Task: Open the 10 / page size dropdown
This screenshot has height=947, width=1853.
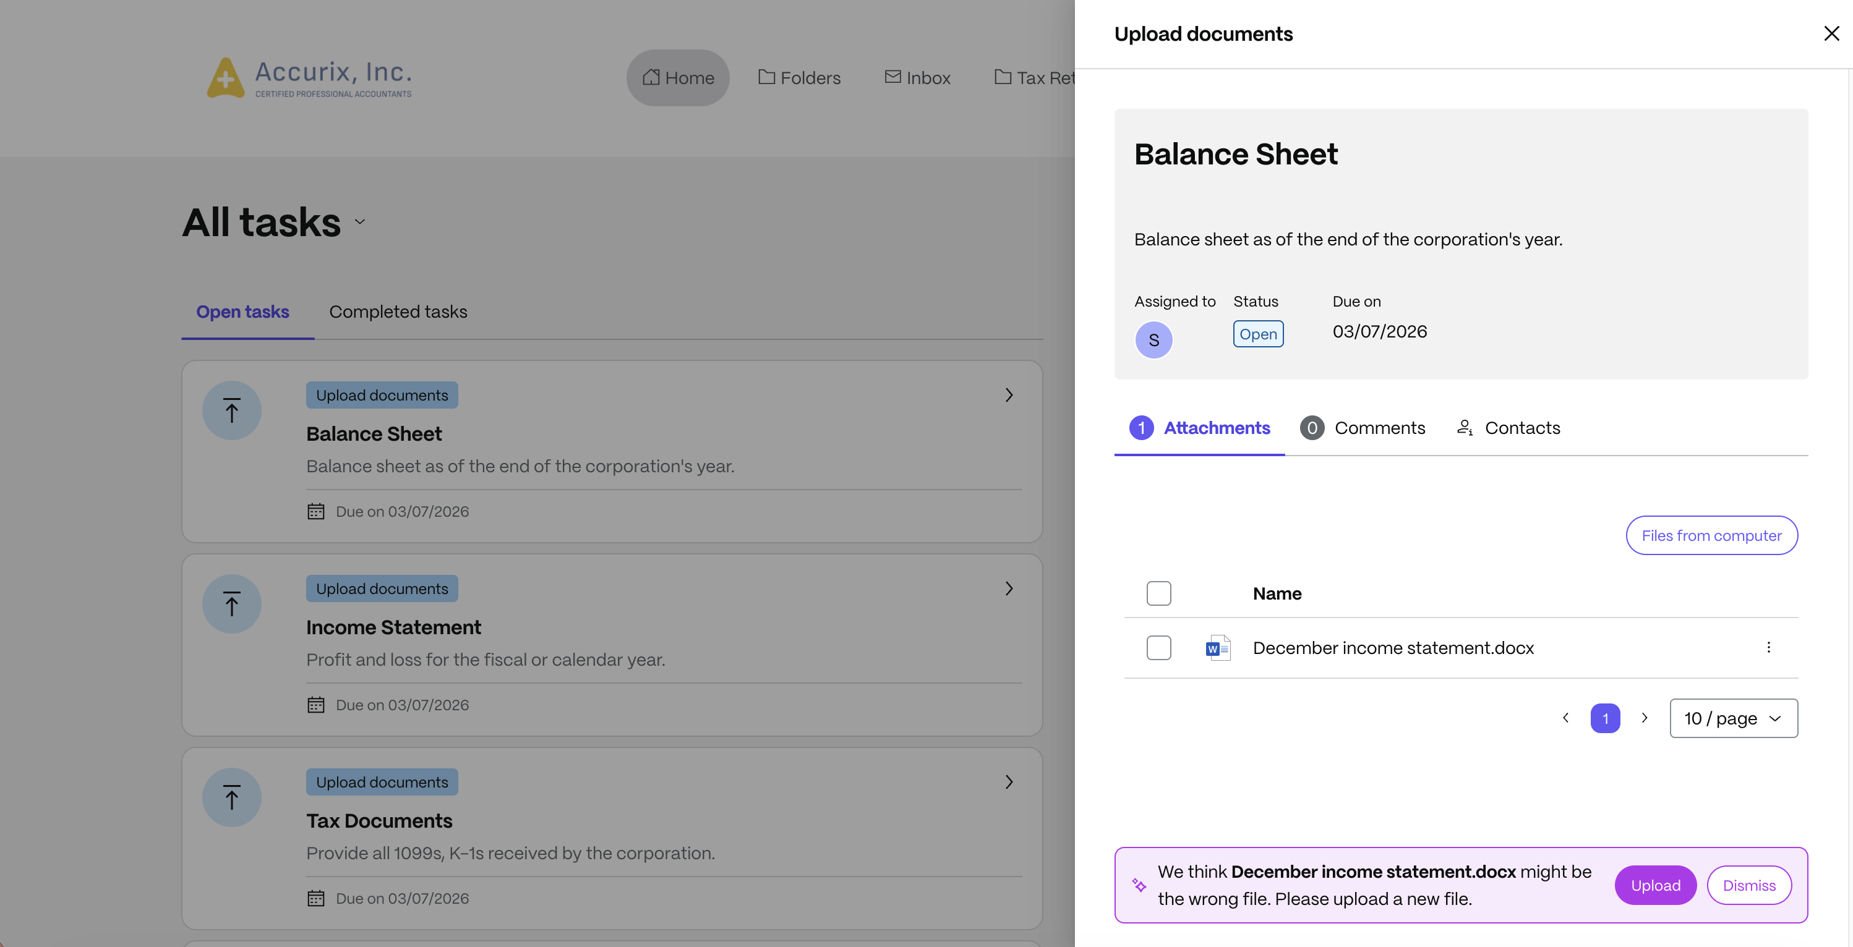Action: (1734, 718)
